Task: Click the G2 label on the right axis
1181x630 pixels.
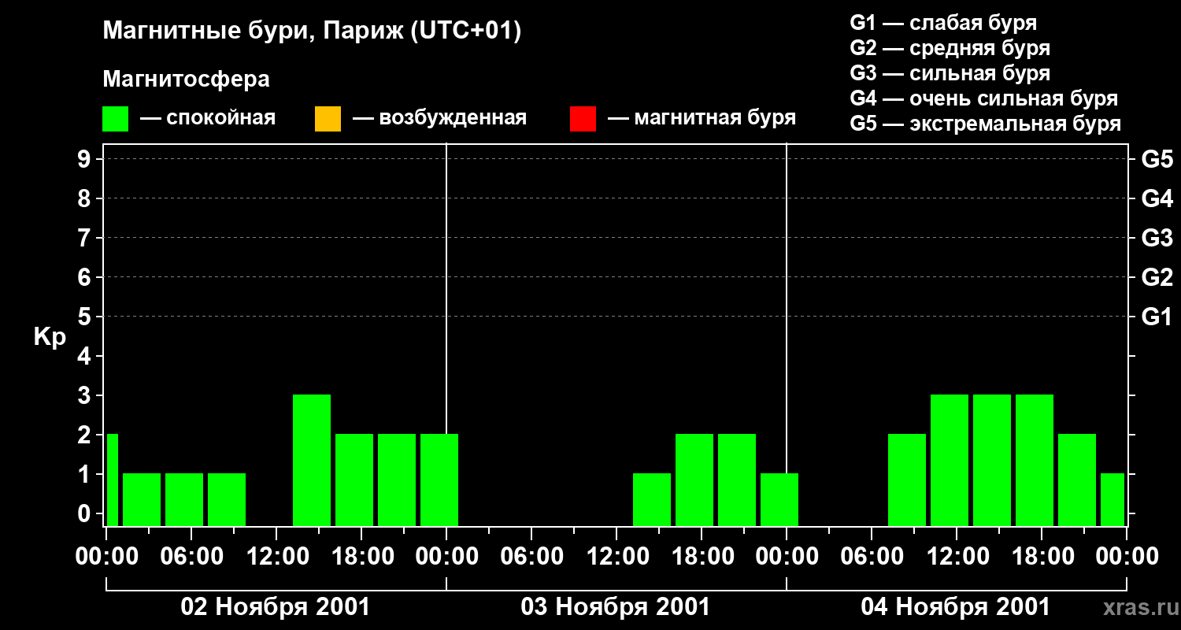Action: tap(1157, 277)
